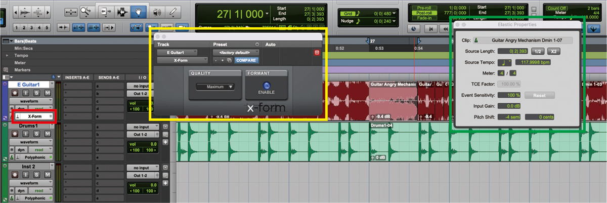Screen dimensions: 607x203
Task: Select zoom preset 1
Action: pos(17,27)
